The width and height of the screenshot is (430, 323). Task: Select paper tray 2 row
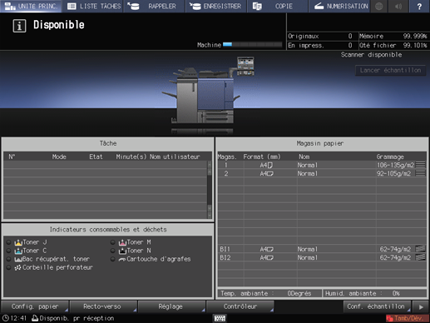pos(322,174)
